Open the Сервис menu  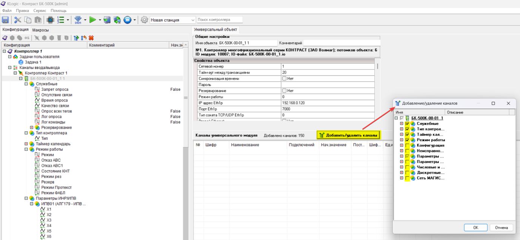(40, 11)
